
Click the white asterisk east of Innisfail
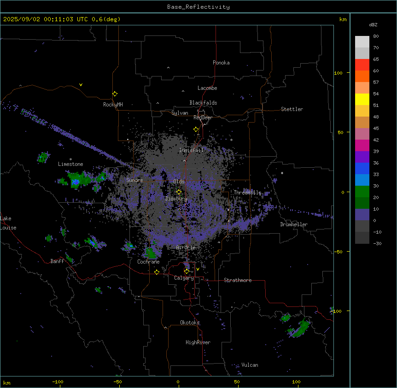point(231,140)
